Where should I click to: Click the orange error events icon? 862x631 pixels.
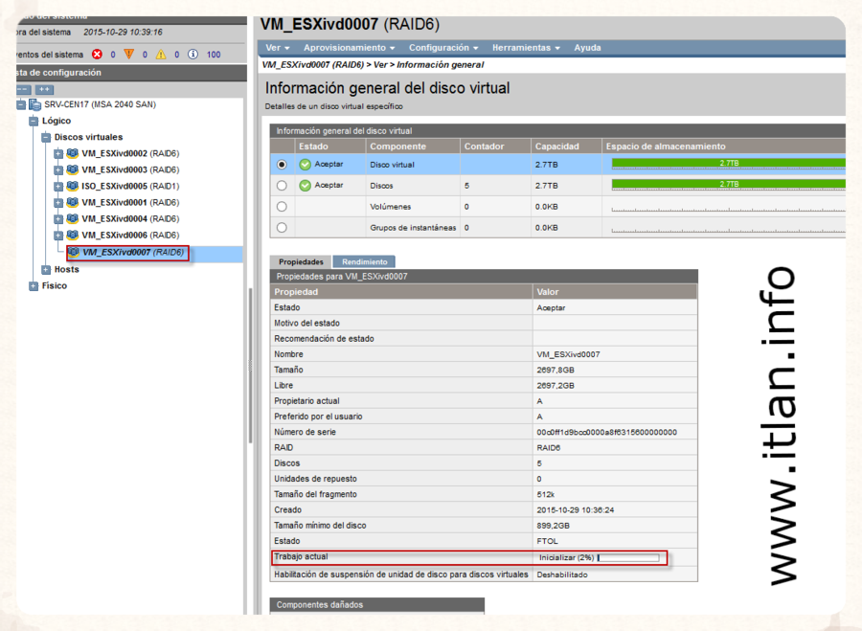click(129, 55)
